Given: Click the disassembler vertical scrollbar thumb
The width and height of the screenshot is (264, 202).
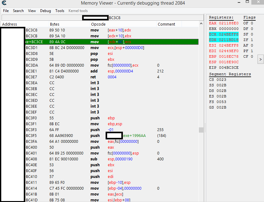Looking at the screenshot, I should click(201, 130).
